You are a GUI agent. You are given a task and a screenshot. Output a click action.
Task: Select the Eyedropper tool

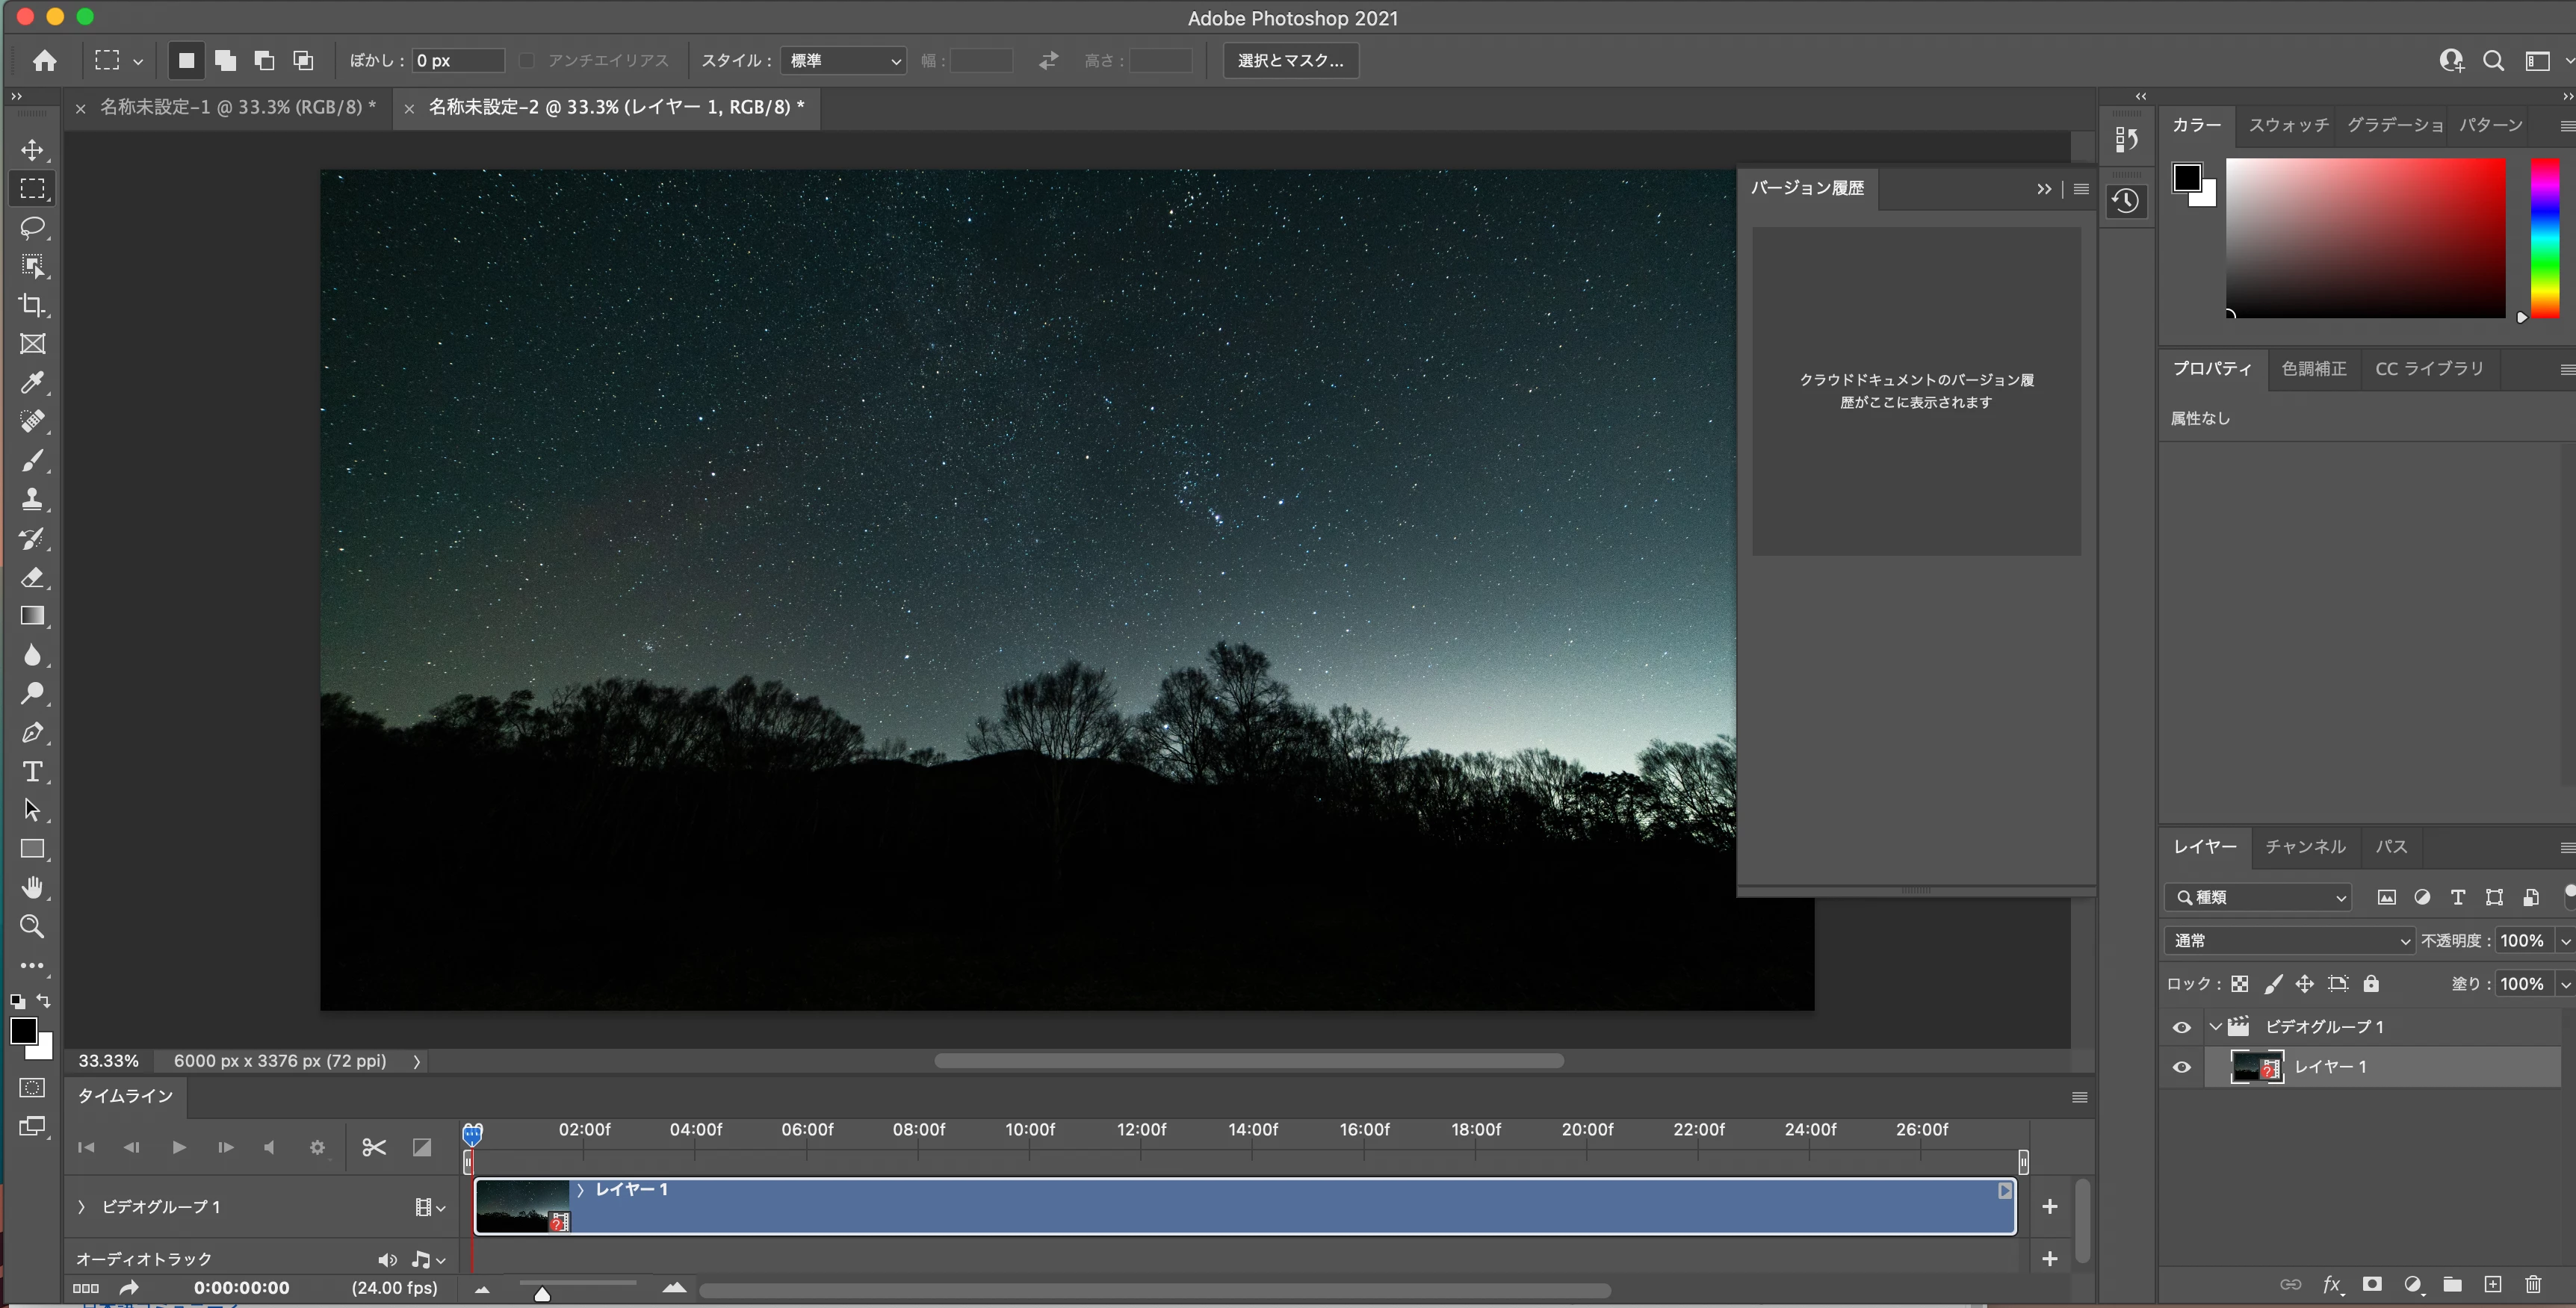pos(32,383)
